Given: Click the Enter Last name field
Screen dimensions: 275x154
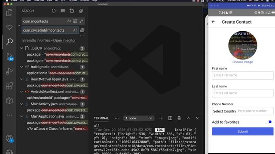Looking at the screenshot, I should pos(242,93).
